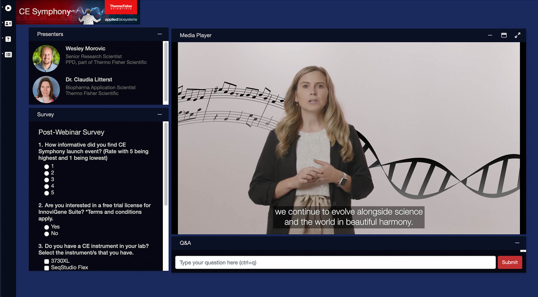
Task: Click the media player sidebar icon
Action: [x=8, y=8]
